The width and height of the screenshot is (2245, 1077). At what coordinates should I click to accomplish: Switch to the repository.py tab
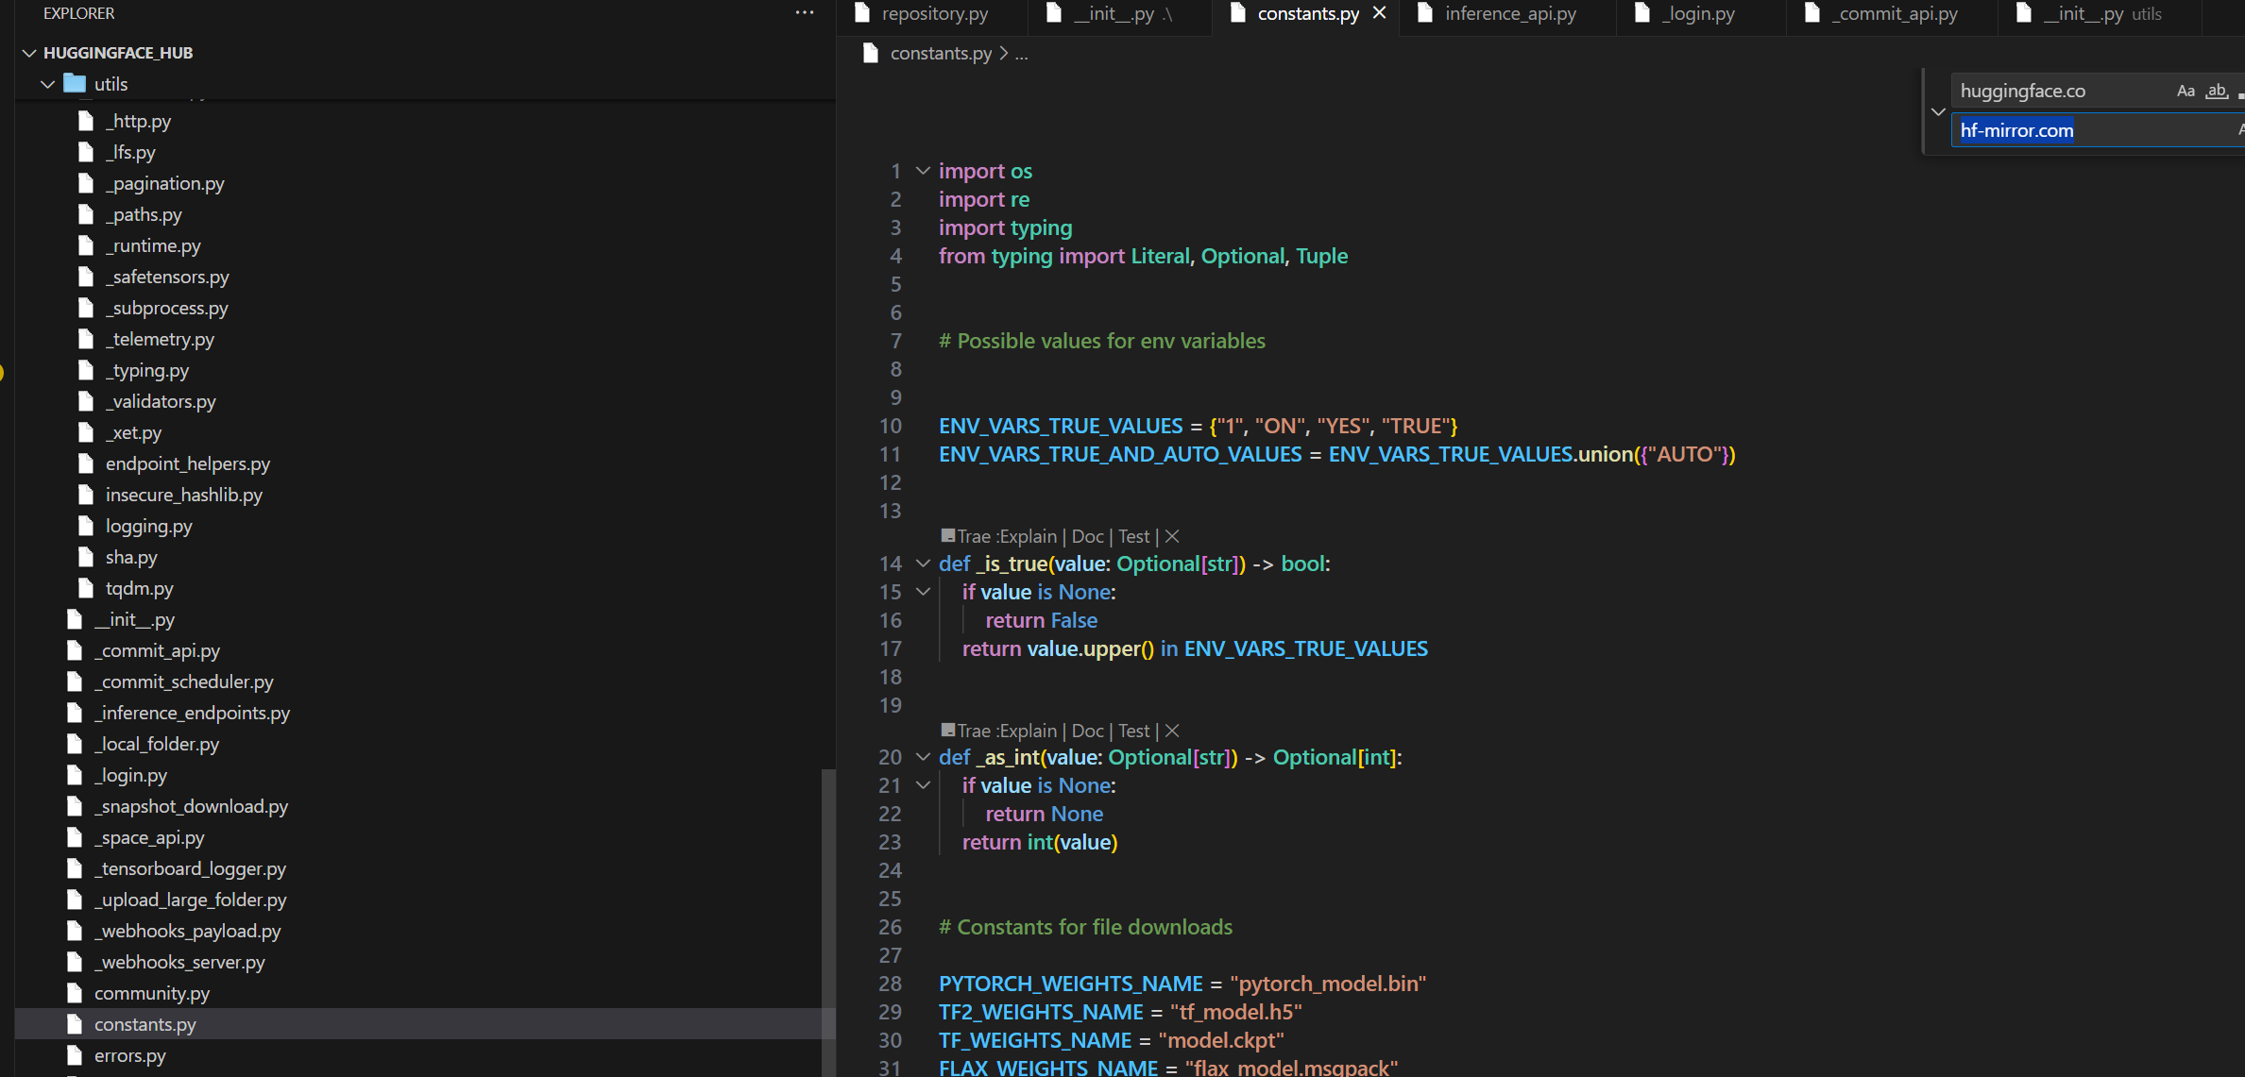[933, 13]
